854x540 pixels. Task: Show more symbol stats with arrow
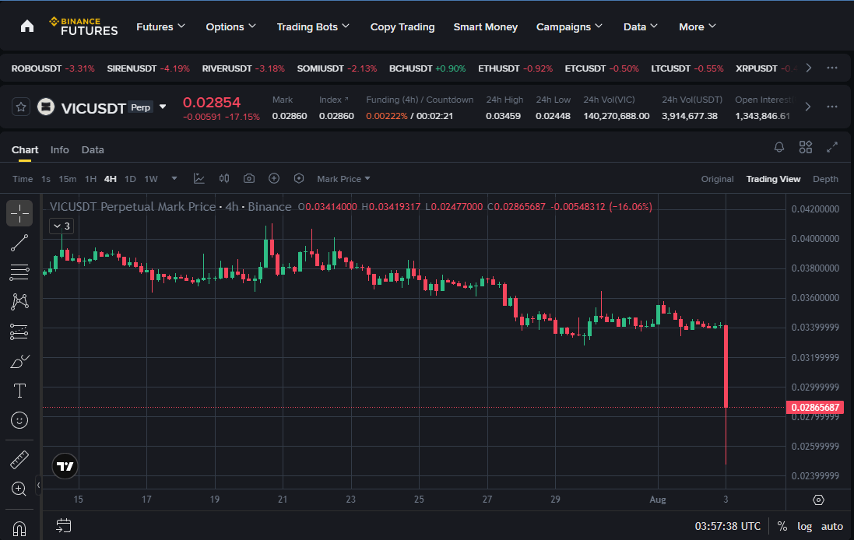pyautogui.click(x=808, y=107)
